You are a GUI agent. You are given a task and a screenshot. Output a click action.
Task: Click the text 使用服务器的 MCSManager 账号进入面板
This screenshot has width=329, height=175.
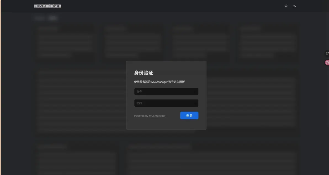(160, 82)
